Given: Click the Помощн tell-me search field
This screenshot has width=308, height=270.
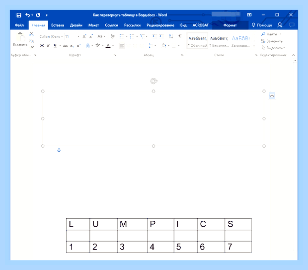Looking at the screenshot, I should [262, 25].
